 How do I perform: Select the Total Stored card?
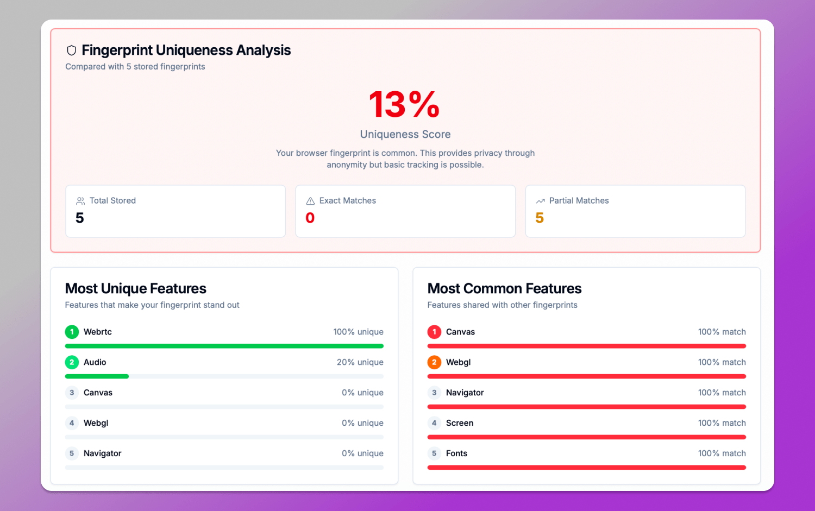tap(175, 211)
